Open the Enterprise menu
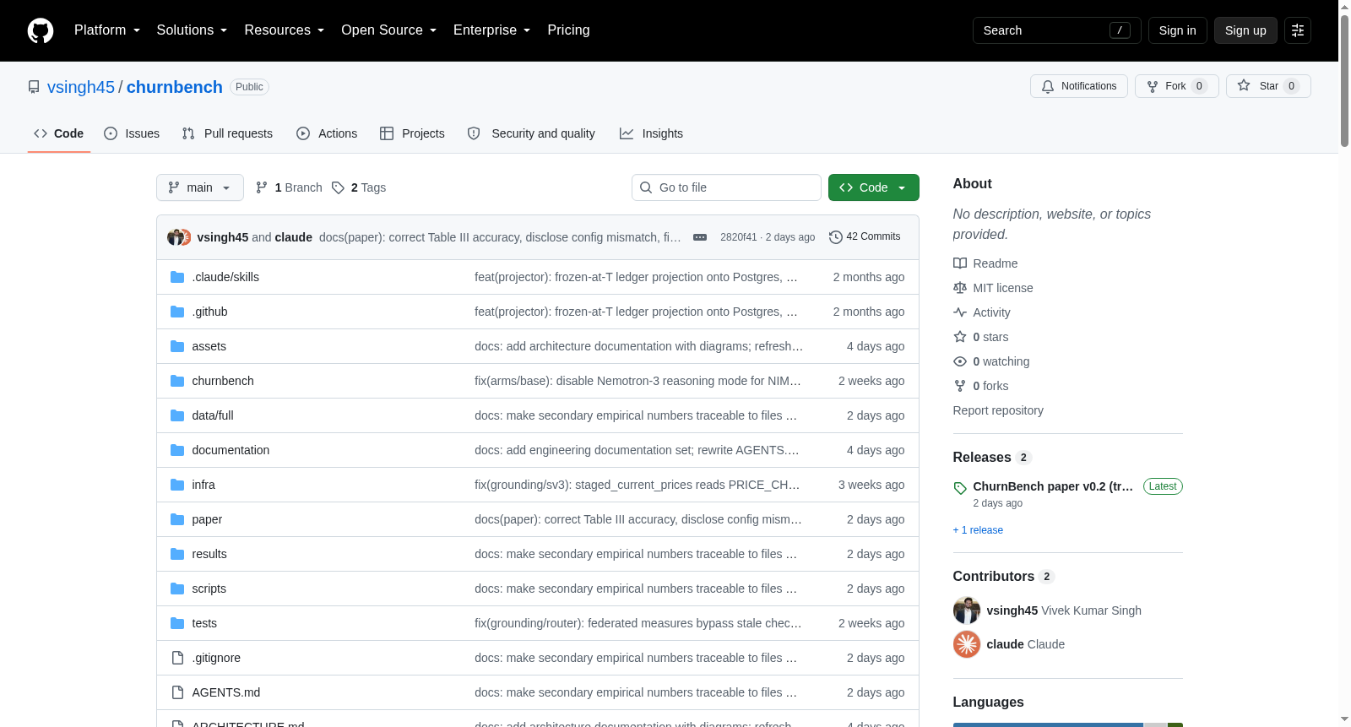This screenshot has height=727, width=1351. 491,30
